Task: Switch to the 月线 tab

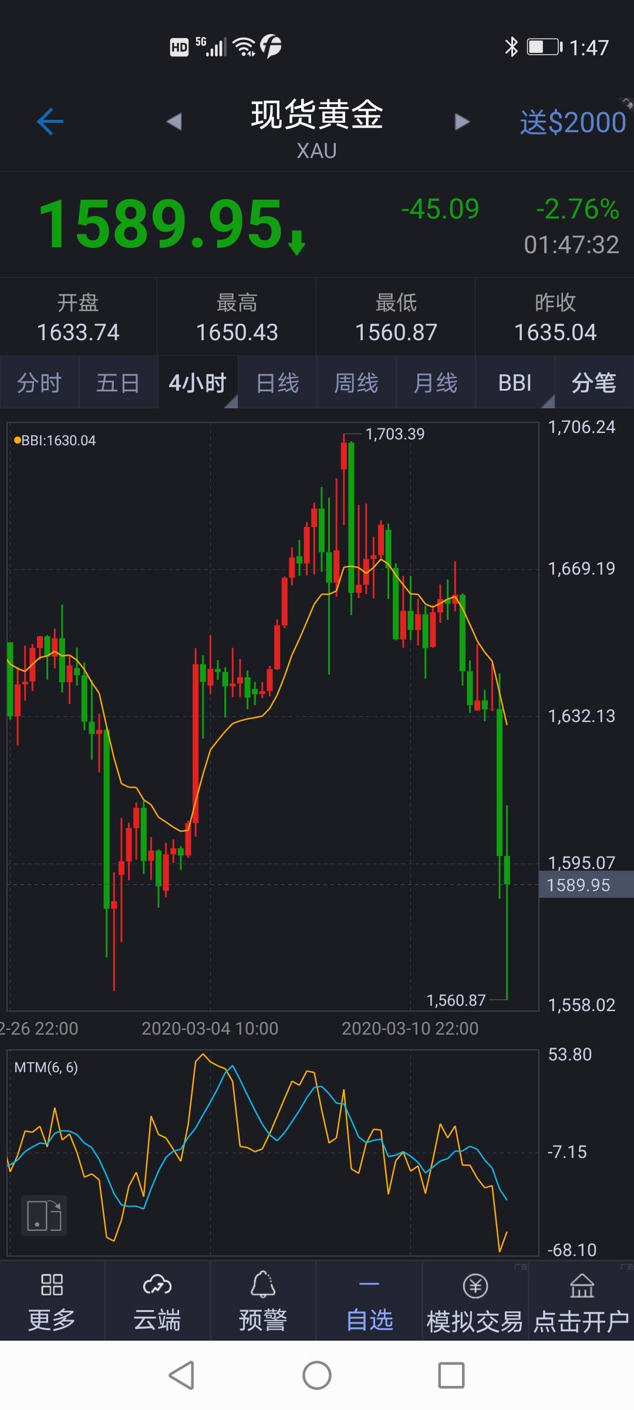Action: (x=436, y=382)
